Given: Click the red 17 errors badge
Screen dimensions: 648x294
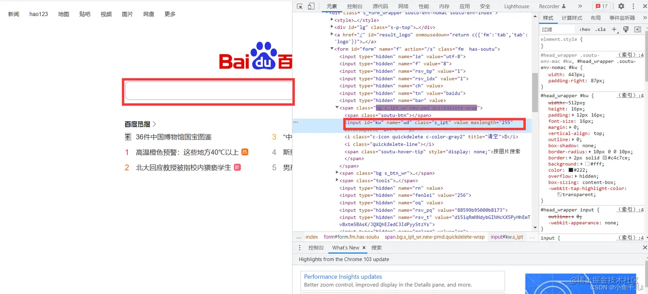Looking at the screenshot, I should pos(601,6).
